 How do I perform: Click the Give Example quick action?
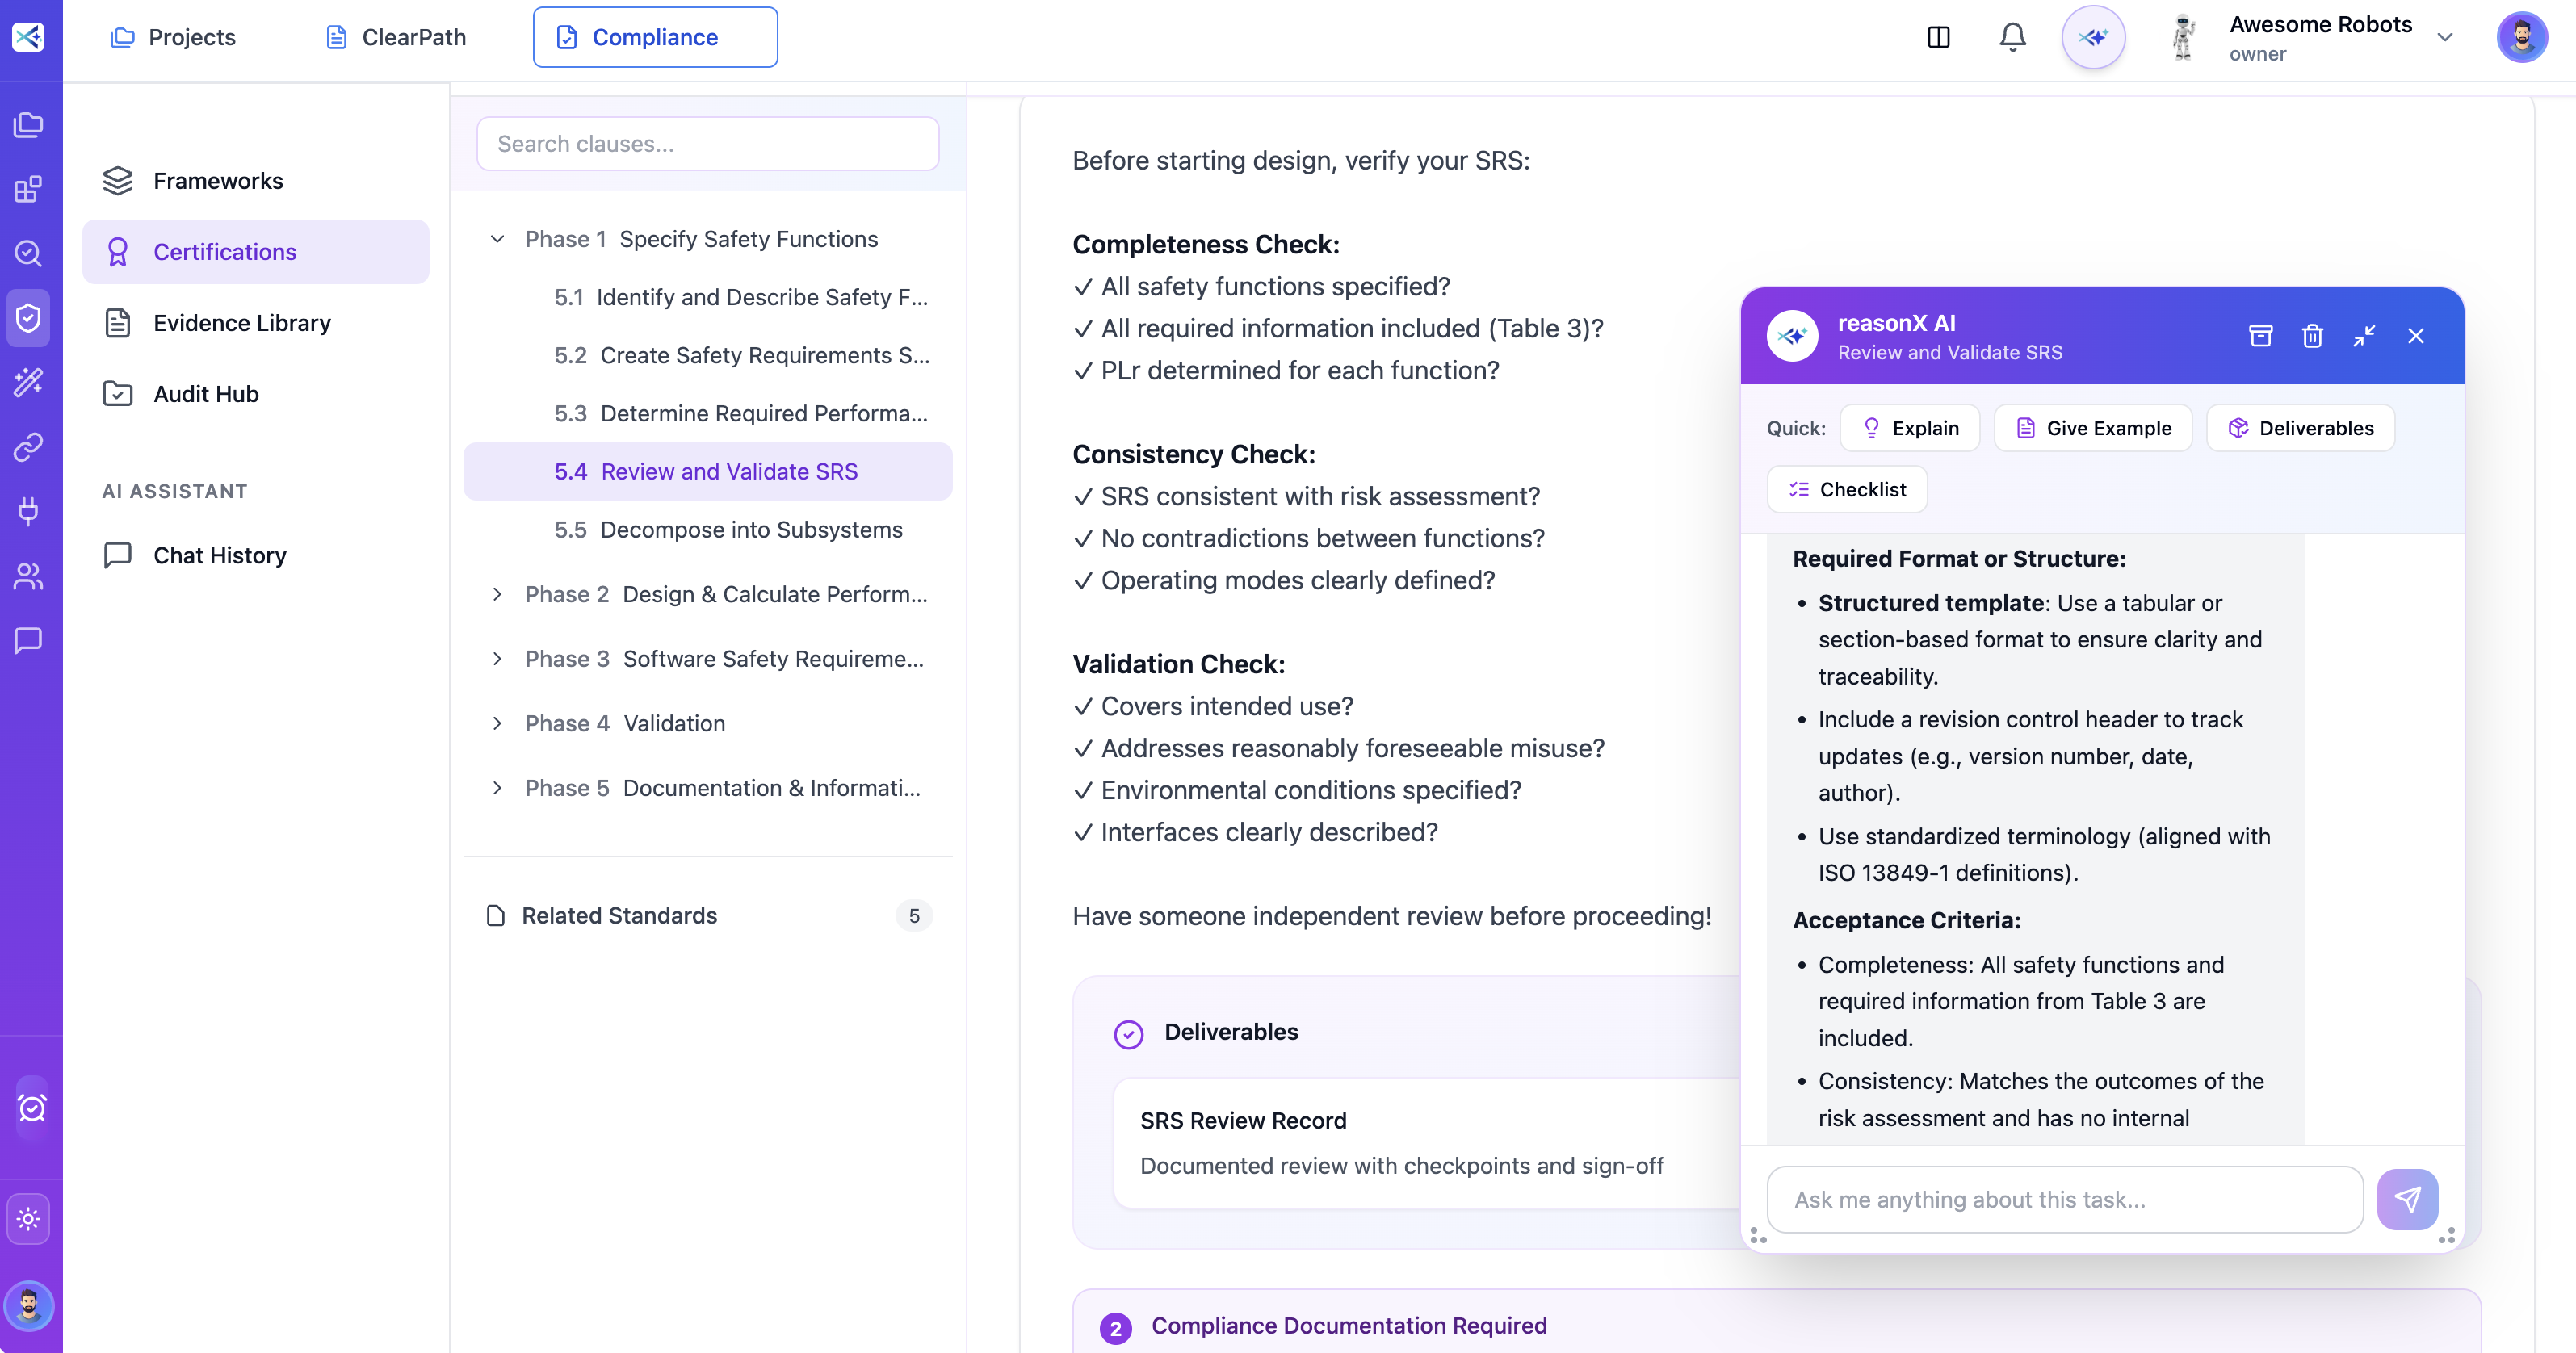(2093, 427)
